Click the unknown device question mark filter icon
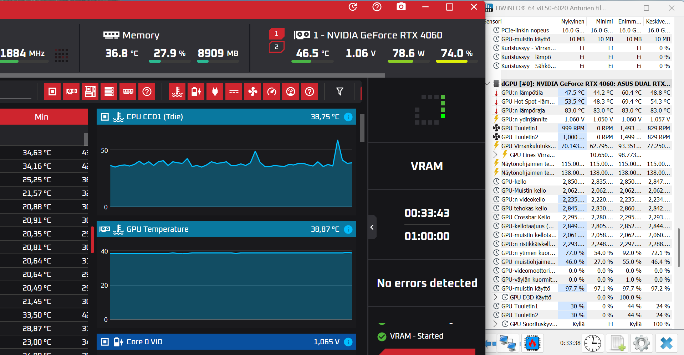 [x=147, y=92]
